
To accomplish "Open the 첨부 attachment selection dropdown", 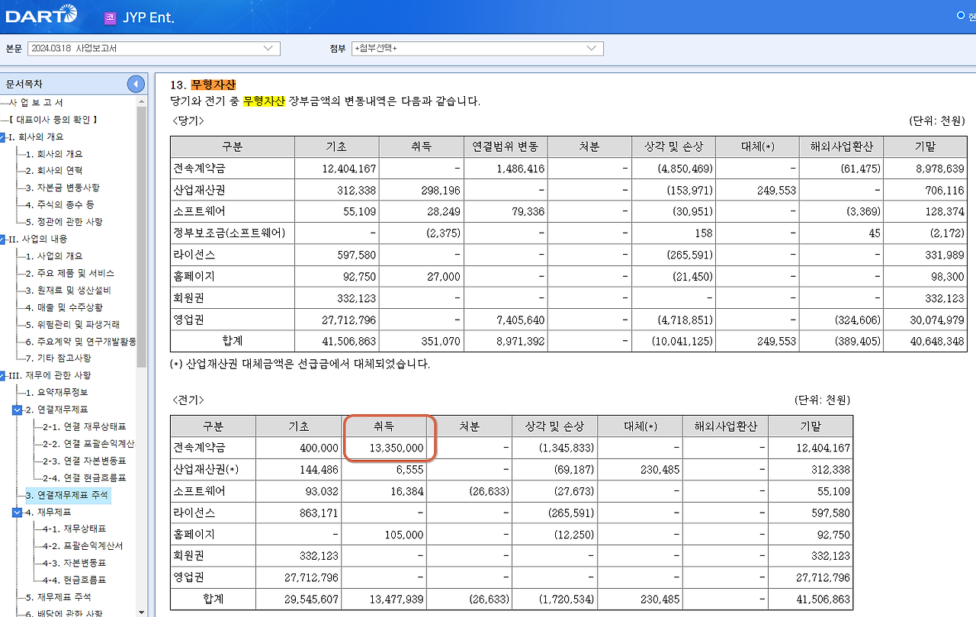I will (477, 48).
